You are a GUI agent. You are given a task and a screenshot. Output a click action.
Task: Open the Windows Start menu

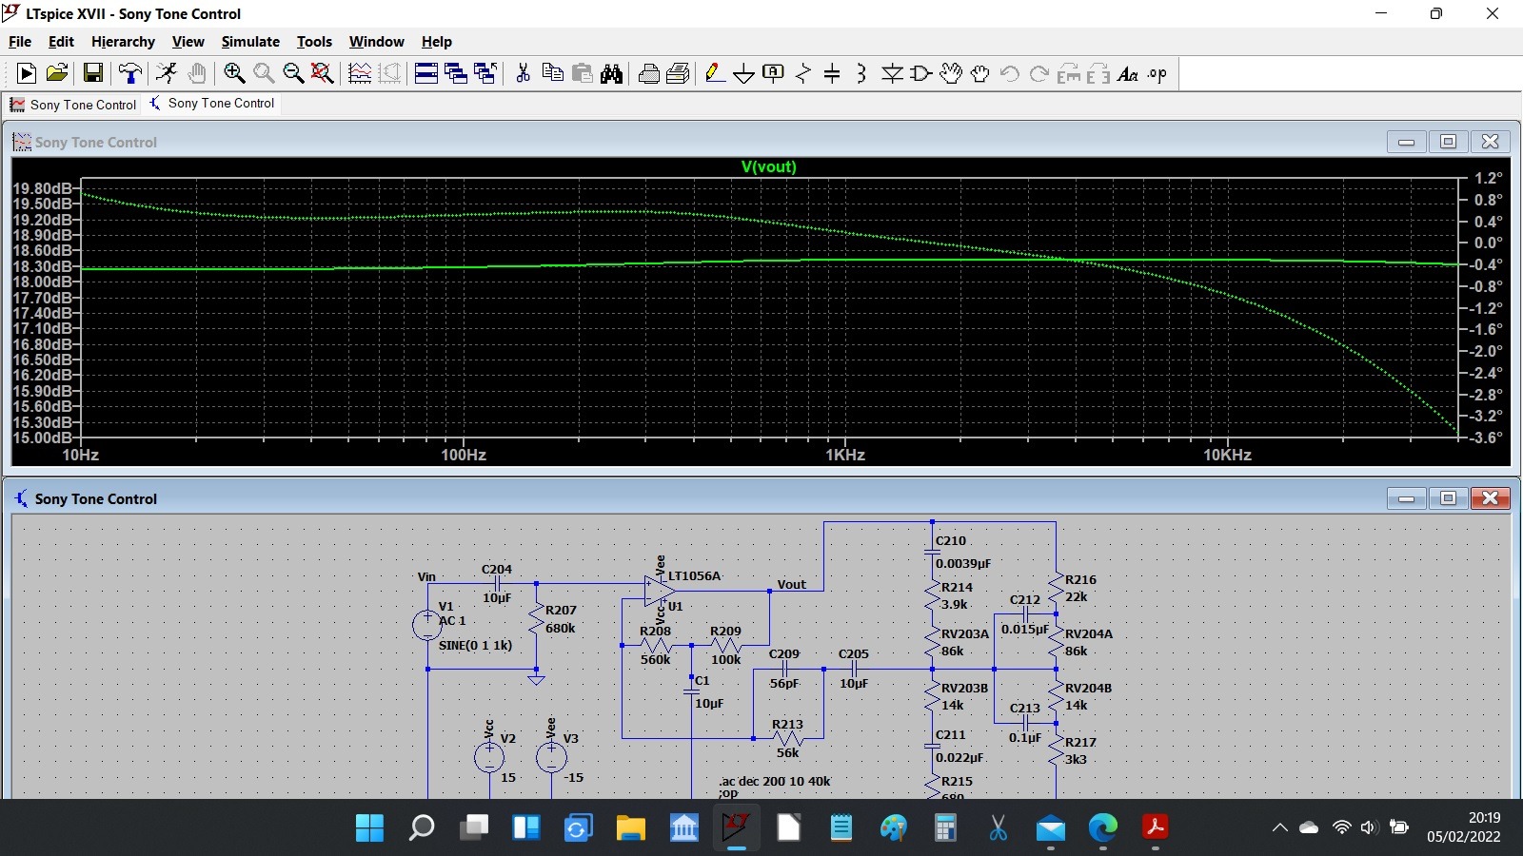click(x=369, y=827)
